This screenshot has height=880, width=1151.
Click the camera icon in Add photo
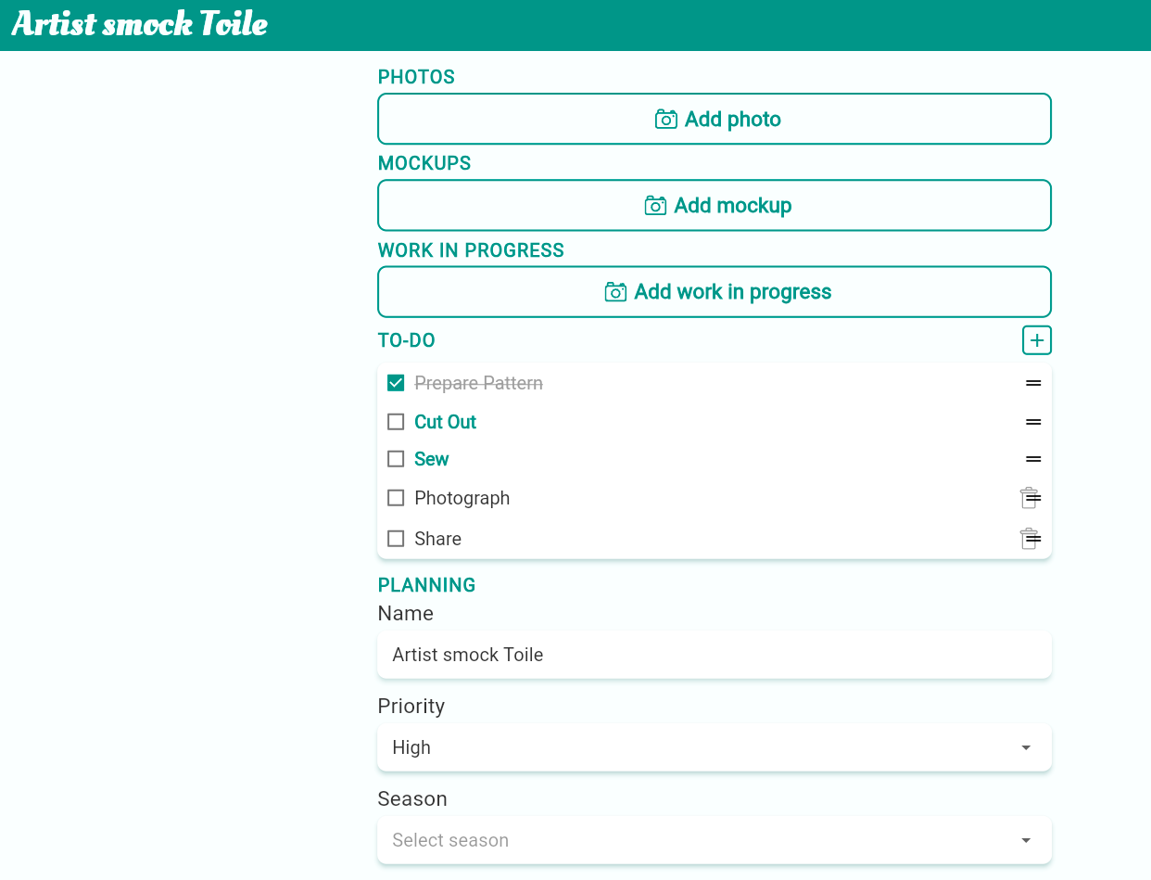coord(665,119)
